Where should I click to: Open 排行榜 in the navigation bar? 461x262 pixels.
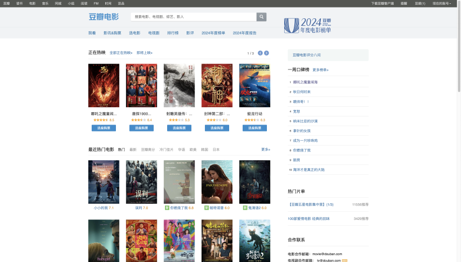pyautogui.click(x=173, y=33)
